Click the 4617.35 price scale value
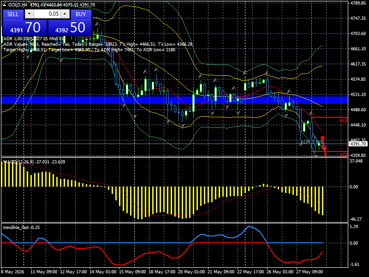The image size is (369, 277). [x=358, y=64]
